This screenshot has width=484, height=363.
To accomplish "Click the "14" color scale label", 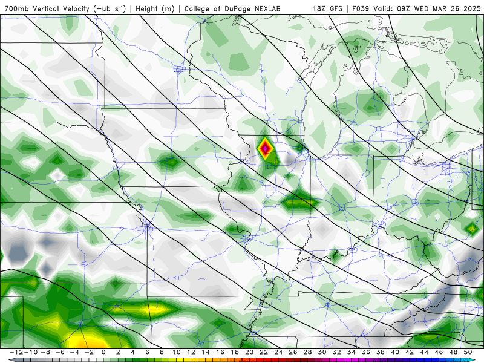I will pos(206,352).
